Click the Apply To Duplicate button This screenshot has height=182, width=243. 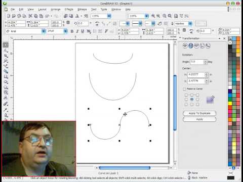coord(199,113)
